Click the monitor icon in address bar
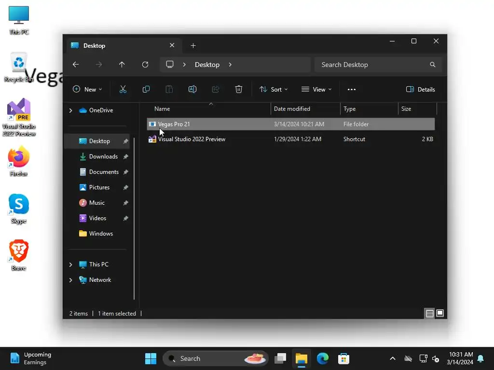This screenshot has height=370, width=494. [170, 65]
